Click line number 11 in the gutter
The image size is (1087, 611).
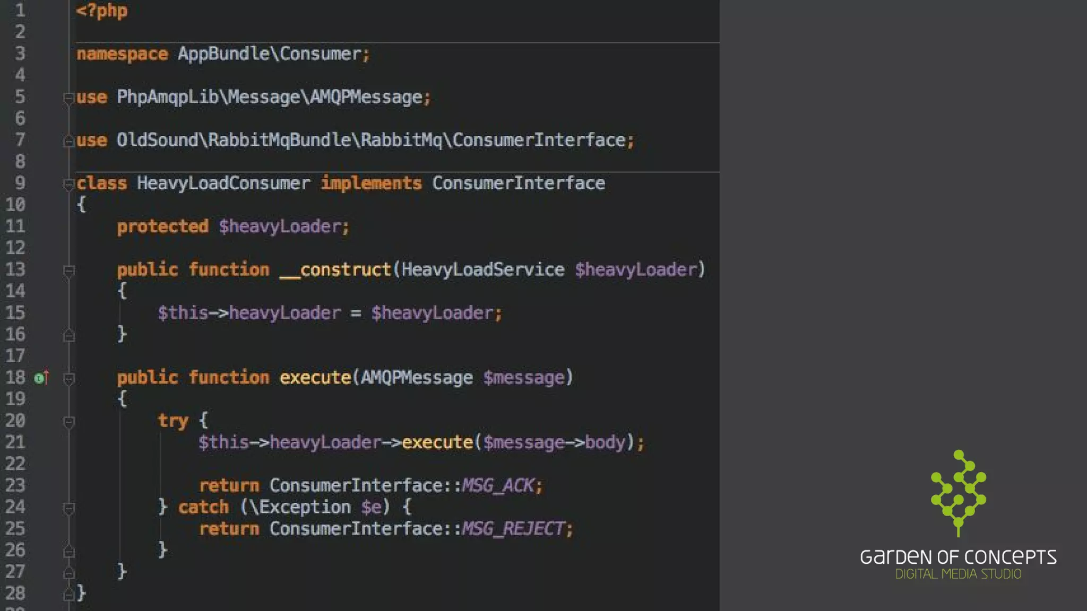[x=15, y=226]
